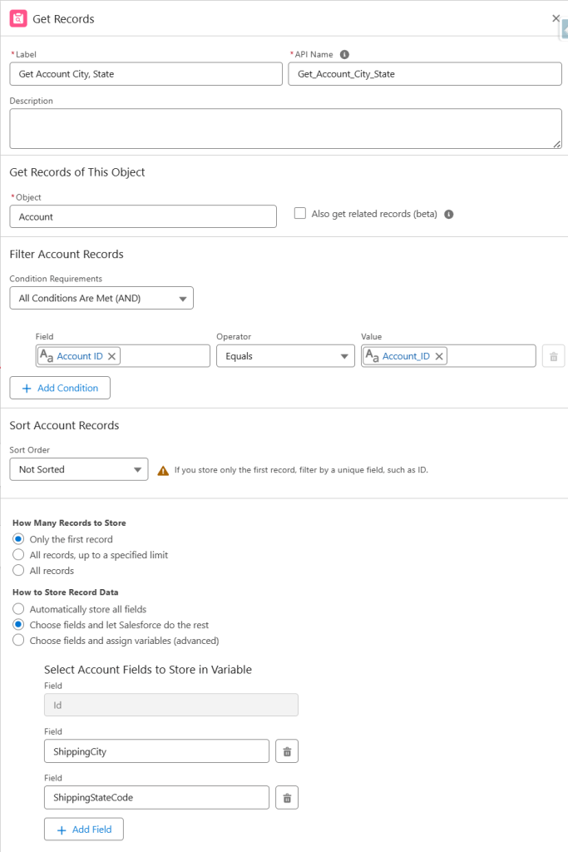
Task: Close the Get Records dialog
Action: point(556,18)
